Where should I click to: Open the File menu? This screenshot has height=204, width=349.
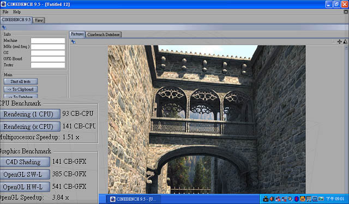(x=5, y=12)
